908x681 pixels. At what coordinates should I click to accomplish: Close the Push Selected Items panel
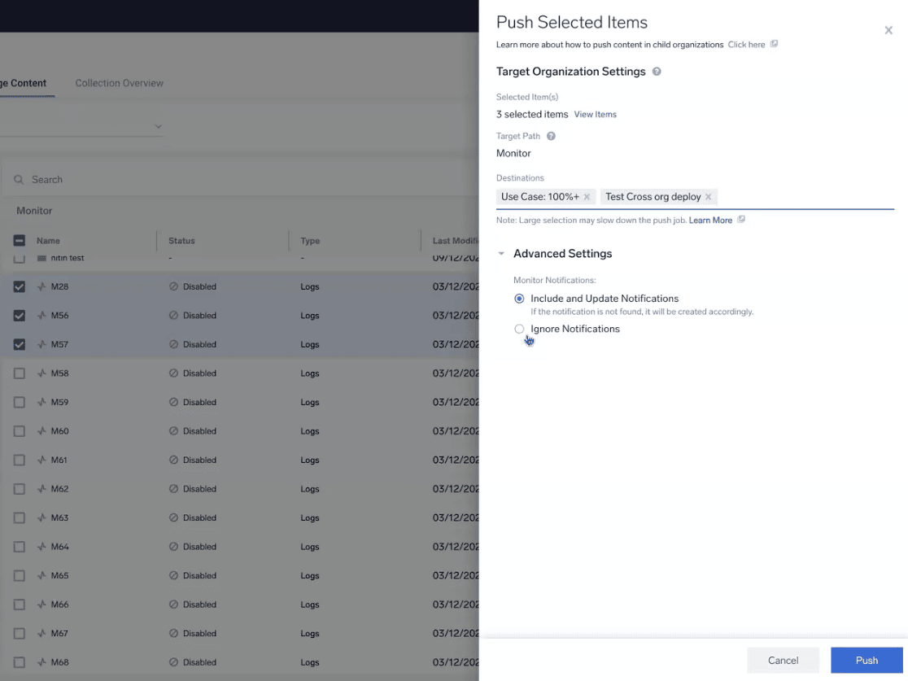888,31
